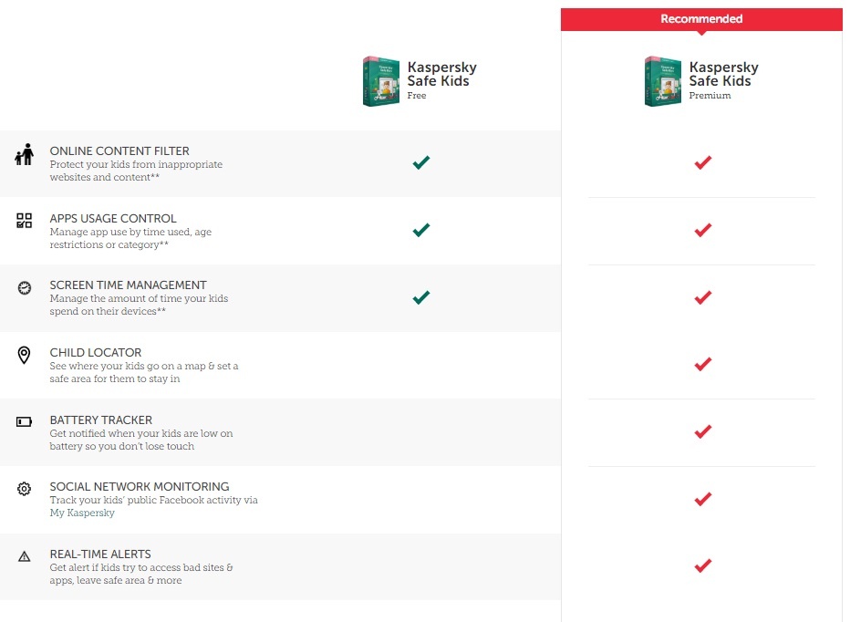Click red Premium checkmark for Real-Time Alerts
This screenshot has height=622, width=850.
pos(702,565)
